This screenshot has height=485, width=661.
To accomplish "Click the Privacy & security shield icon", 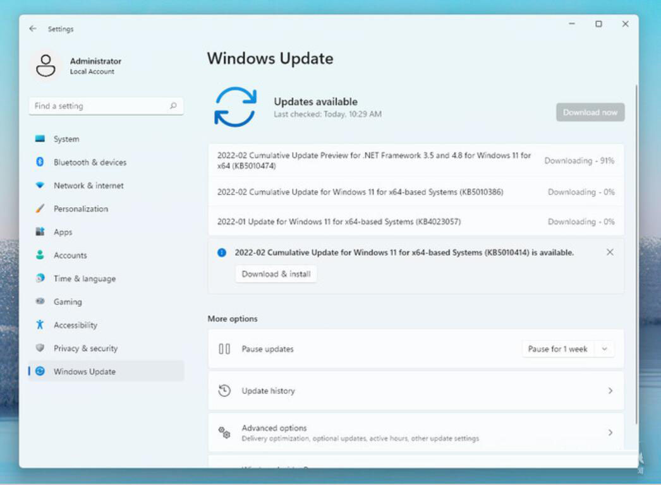I will (x=40, y=349).
